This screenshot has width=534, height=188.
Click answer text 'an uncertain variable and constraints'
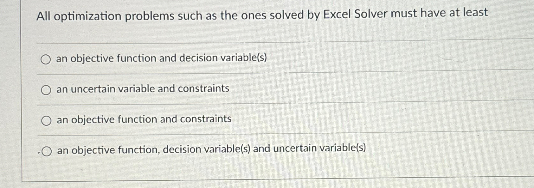click(143, 89)
